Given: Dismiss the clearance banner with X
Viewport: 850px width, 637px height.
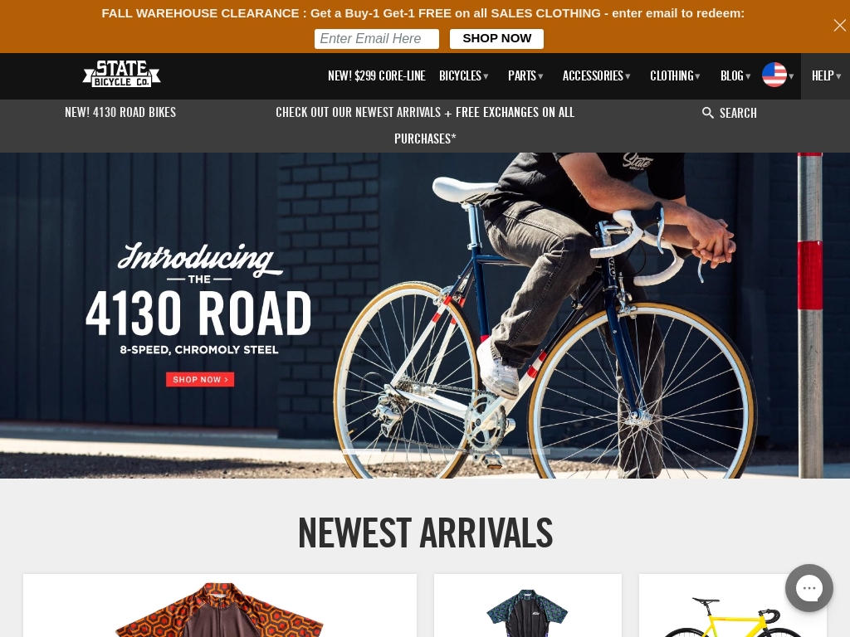Looking at the screenshot, I should (x=840, y=26).
